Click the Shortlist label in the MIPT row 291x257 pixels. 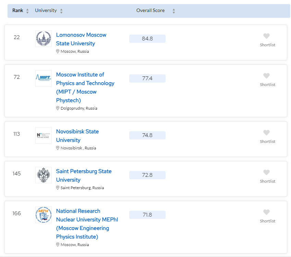[x=267, y=85]
